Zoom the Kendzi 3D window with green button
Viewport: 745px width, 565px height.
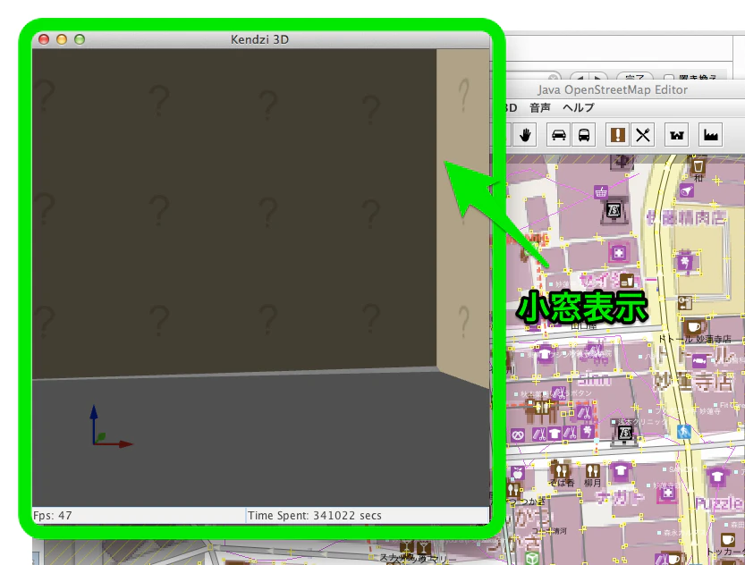pyautogui.click(x=80, y=39)
